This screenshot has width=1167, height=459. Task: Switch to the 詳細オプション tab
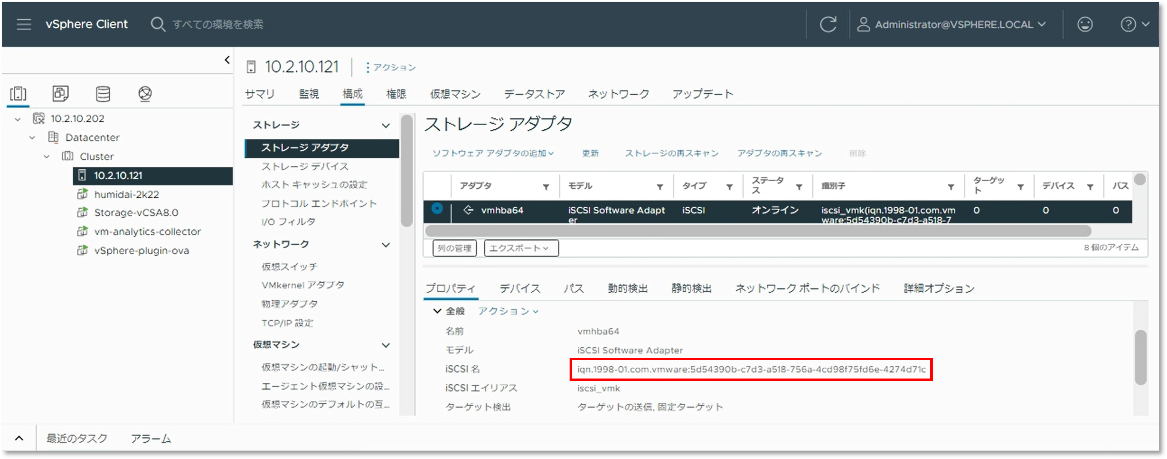(939, 289)
